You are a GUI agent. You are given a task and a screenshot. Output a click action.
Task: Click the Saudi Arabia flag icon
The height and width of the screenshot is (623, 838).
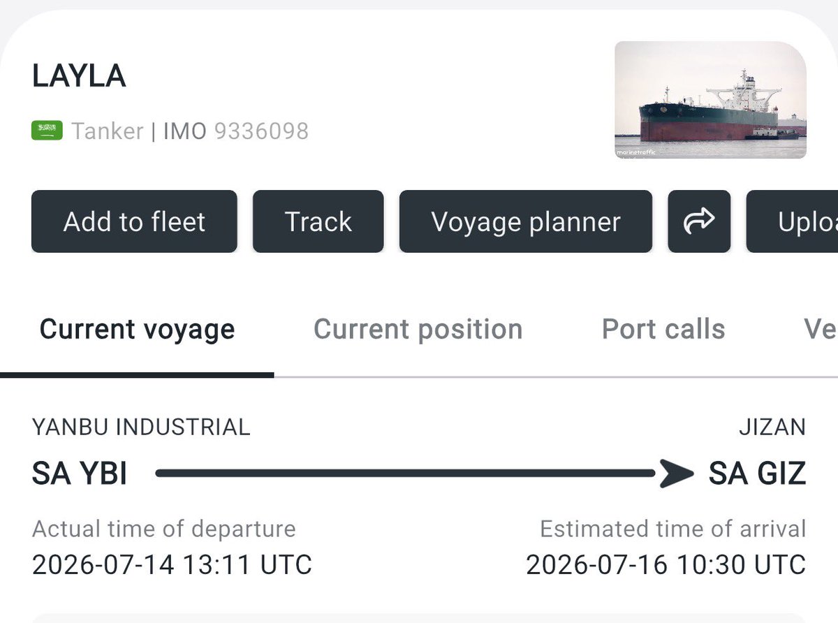[x=47, y=130]
